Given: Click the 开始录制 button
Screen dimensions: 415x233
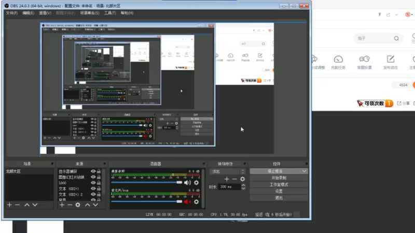Looking at the screenshot, I should tap(279, 178).
